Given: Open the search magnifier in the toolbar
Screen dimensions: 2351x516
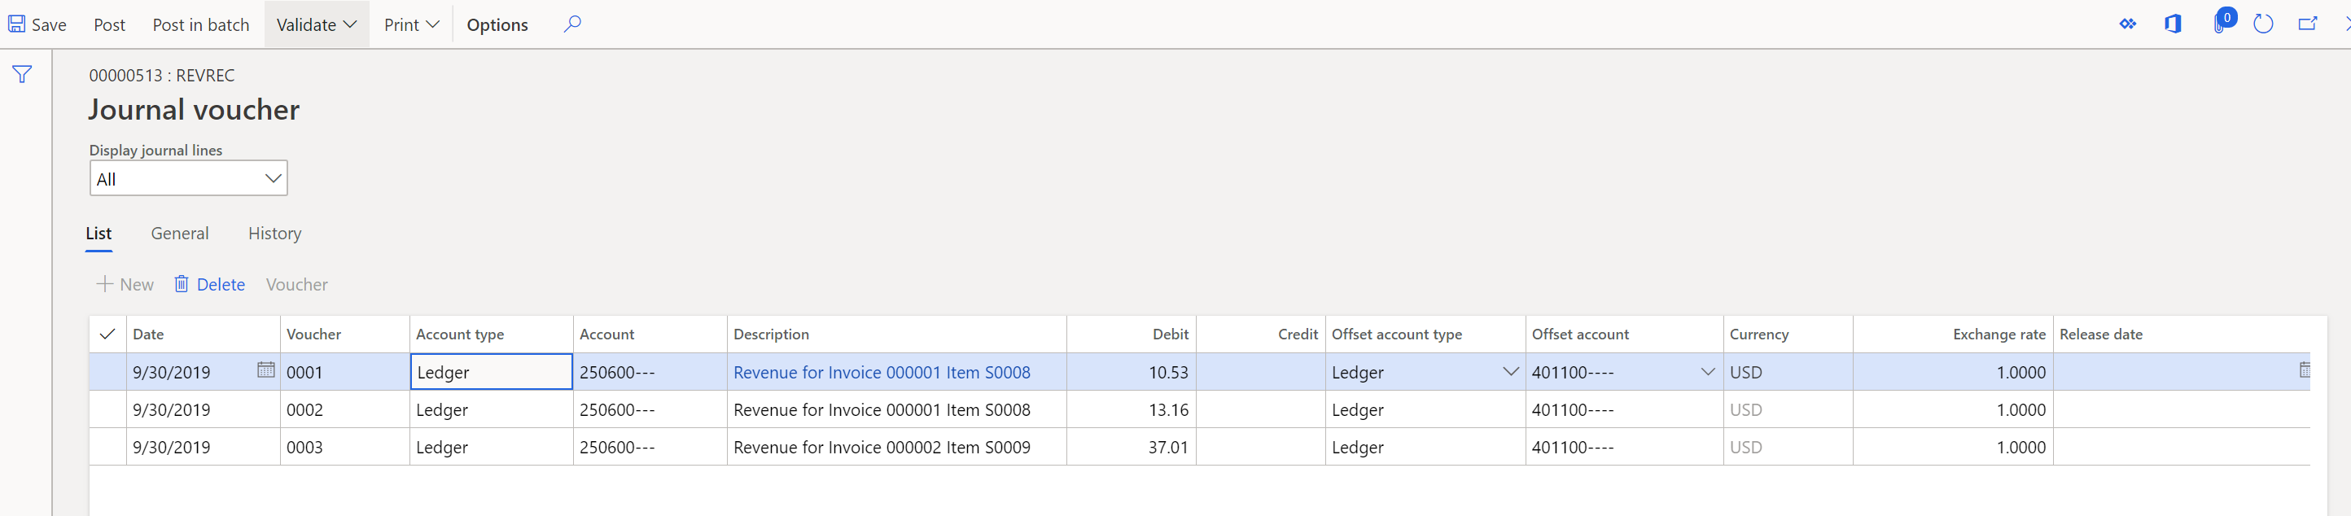Looking at the screenshot, I should pos(572,24).
